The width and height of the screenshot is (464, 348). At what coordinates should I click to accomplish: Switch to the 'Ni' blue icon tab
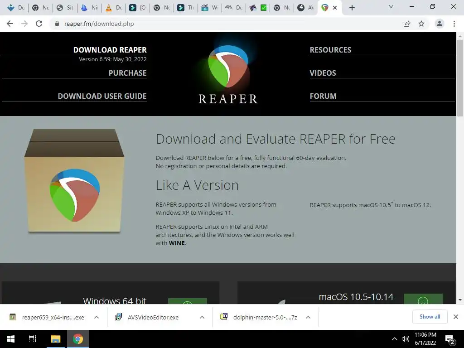pos(89,8)
